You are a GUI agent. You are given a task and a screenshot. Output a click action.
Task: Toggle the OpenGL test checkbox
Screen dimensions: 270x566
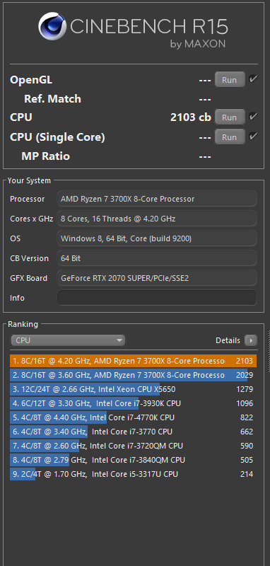[x=253, y=79]
